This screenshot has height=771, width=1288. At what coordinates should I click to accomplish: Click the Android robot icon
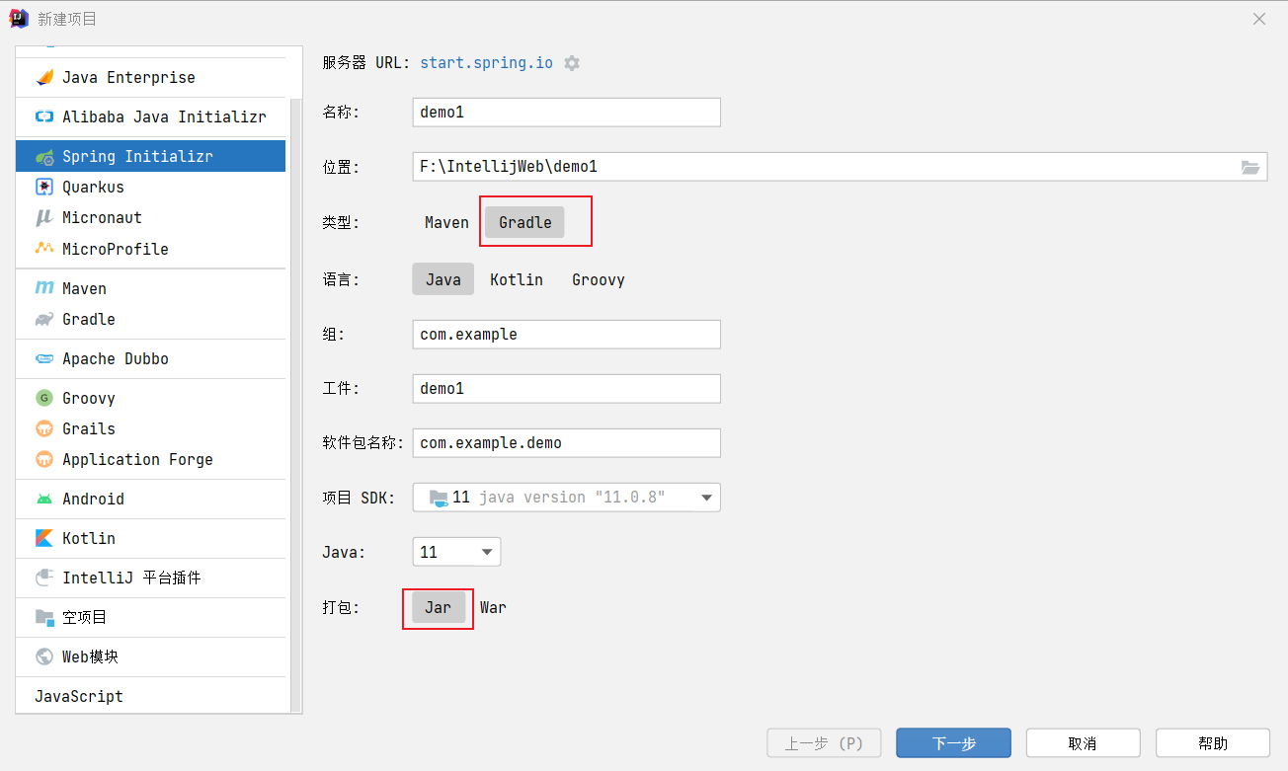(x=44, y=499)
